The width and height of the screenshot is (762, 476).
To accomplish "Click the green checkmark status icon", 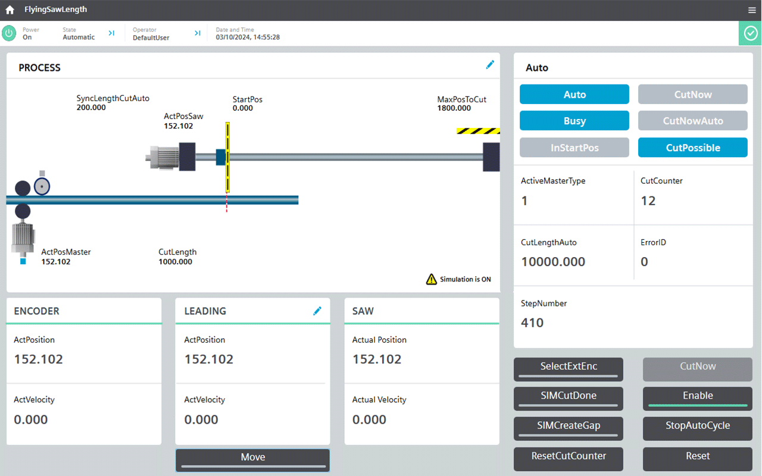I will pos(750,33).
